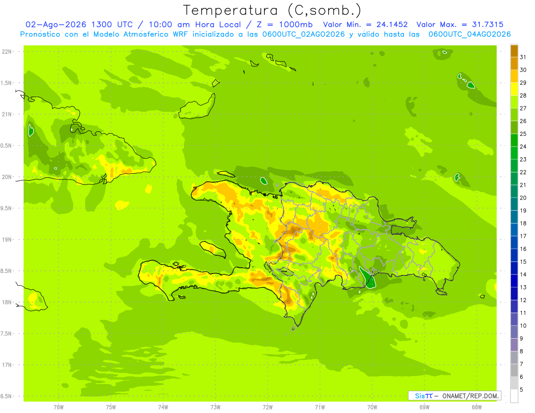Select the date text "02-Ago-2026 1300 UTC"
This screenshot has height=413, width=535.
point(78,25)
